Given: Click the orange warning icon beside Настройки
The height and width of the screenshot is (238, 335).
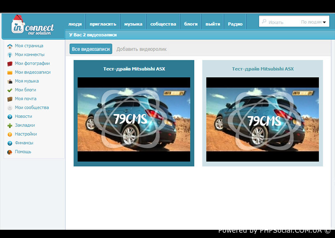Looking at the screenshot, I should [10, 134].
